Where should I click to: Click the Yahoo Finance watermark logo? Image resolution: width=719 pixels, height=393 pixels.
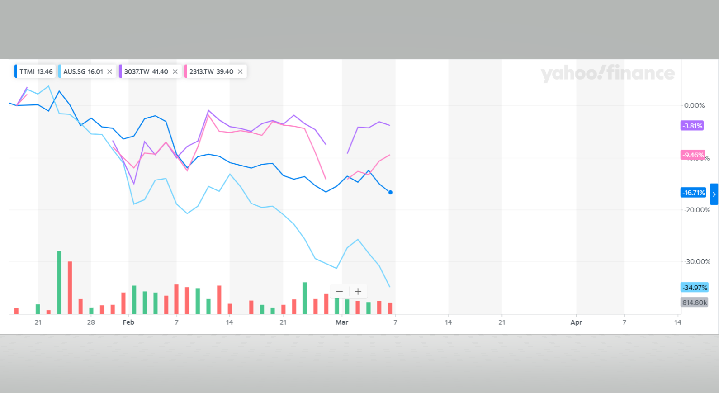pyautogui.click(x=607, y=73)
